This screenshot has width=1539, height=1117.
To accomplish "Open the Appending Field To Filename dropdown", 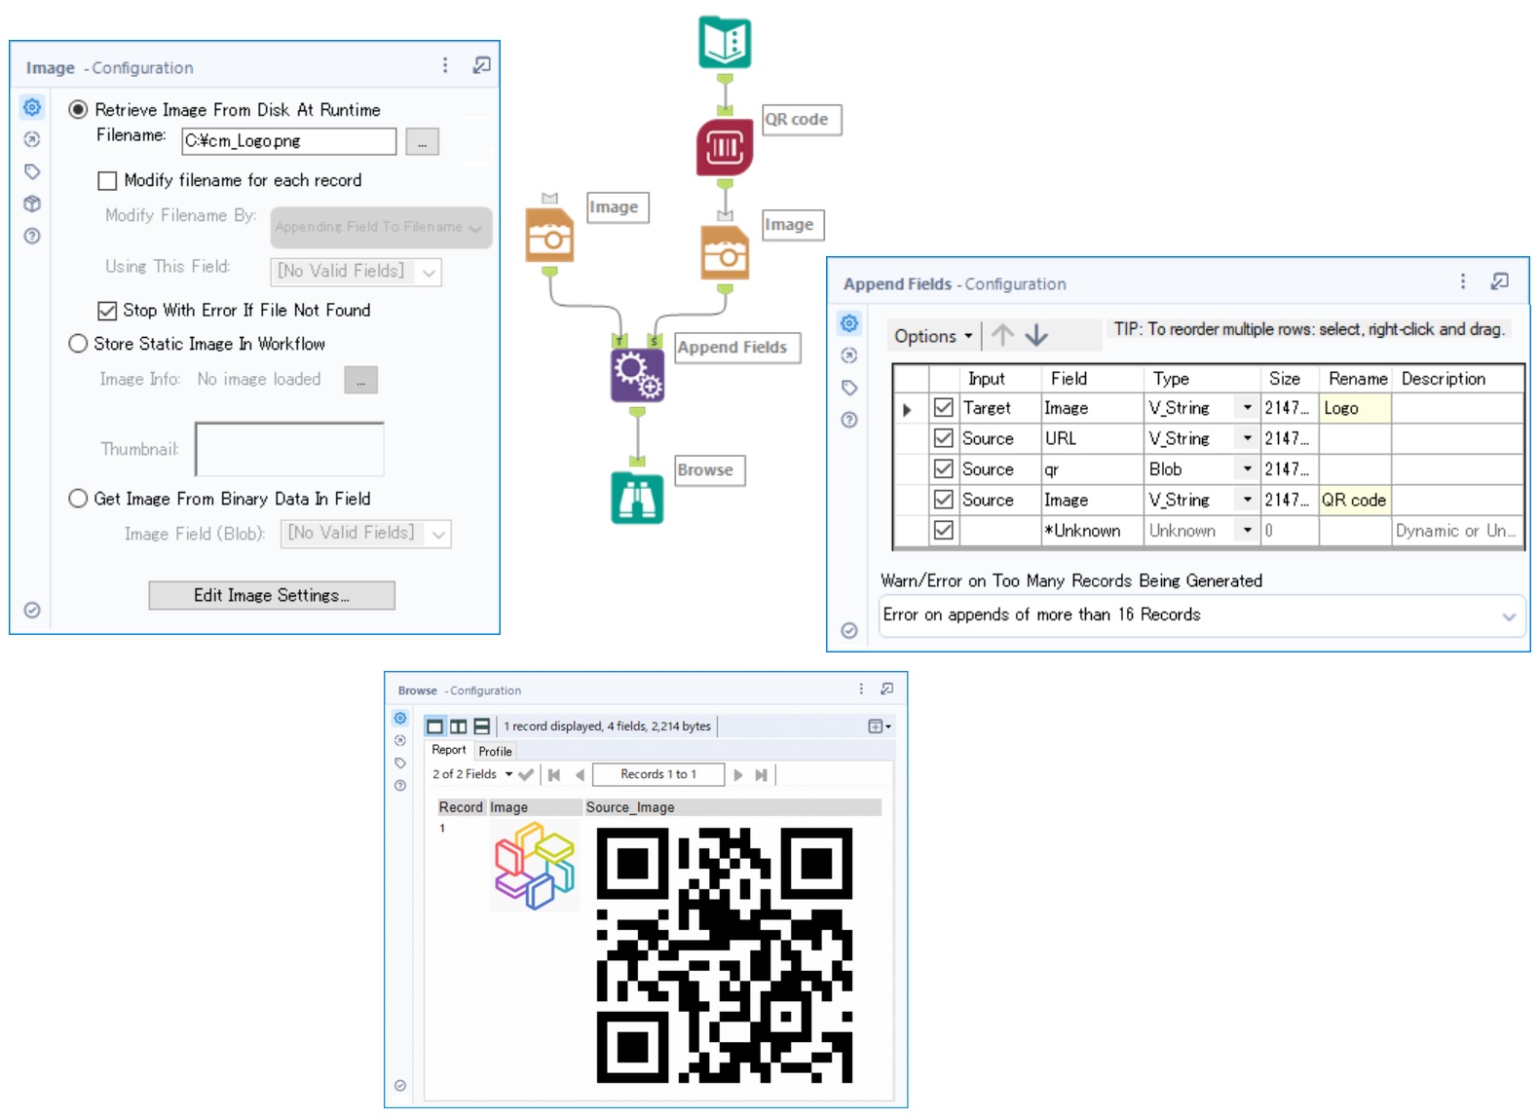I will [x=381, y=227].
